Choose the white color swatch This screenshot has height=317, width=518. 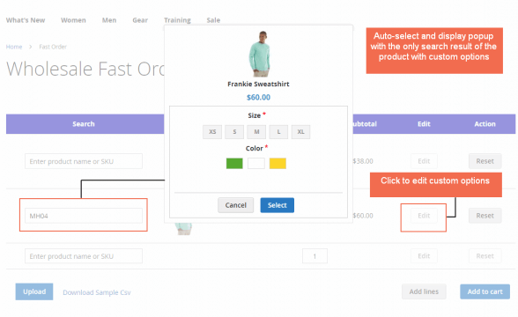(x=256, y=164)
